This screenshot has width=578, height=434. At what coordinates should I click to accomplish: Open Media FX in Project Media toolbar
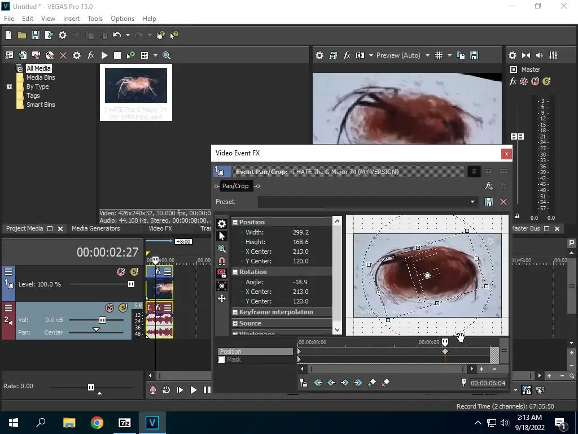pyautogui.click(x=90, y=55)
